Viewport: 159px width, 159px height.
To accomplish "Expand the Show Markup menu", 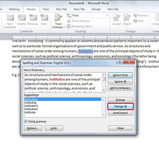I will [81, 21].
